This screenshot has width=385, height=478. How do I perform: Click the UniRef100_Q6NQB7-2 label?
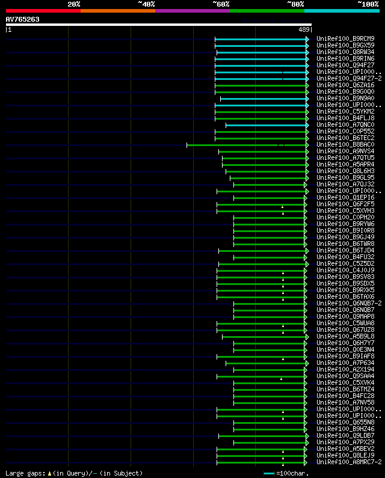coord(349,303)
